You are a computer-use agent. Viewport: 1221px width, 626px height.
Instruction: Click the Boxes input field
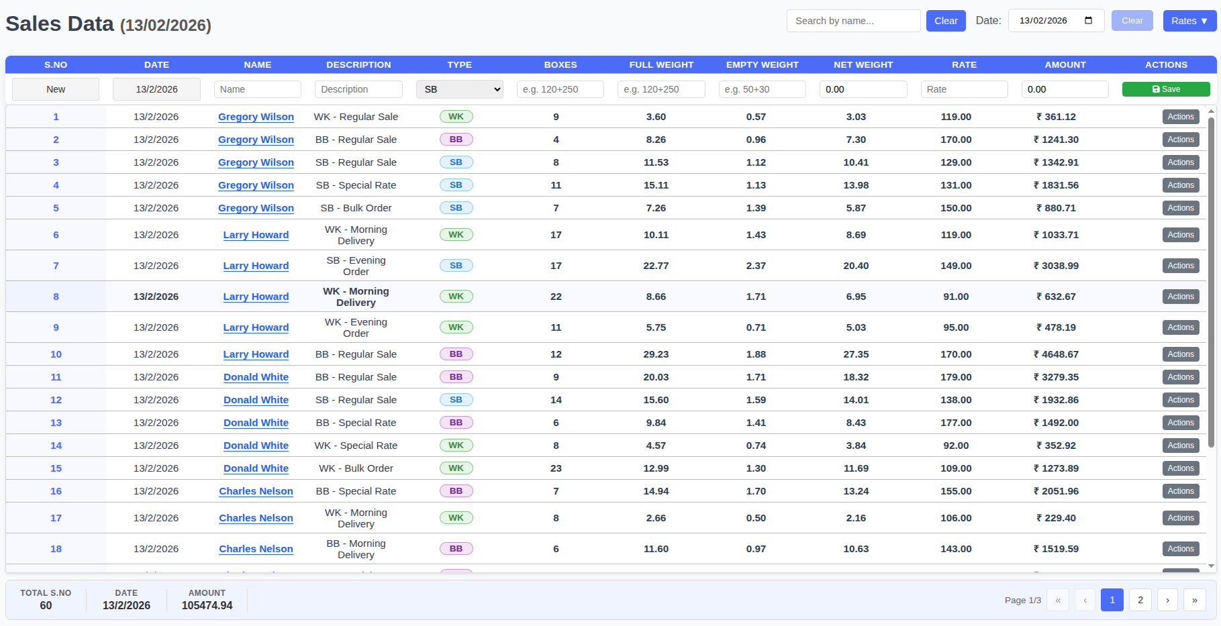[x=560, y=89]
